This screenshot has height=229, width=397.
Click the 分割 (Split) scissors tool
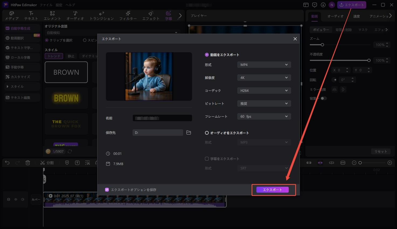coord(47,163)
